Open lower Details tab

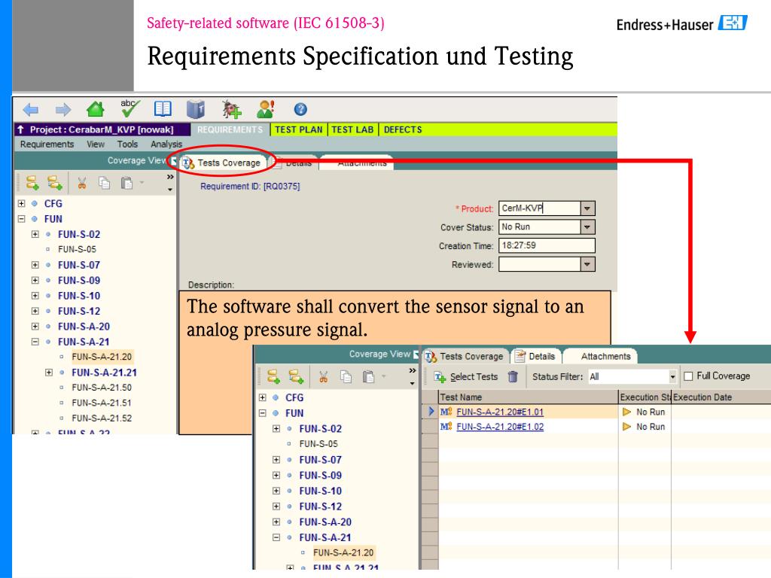(535, 356)
